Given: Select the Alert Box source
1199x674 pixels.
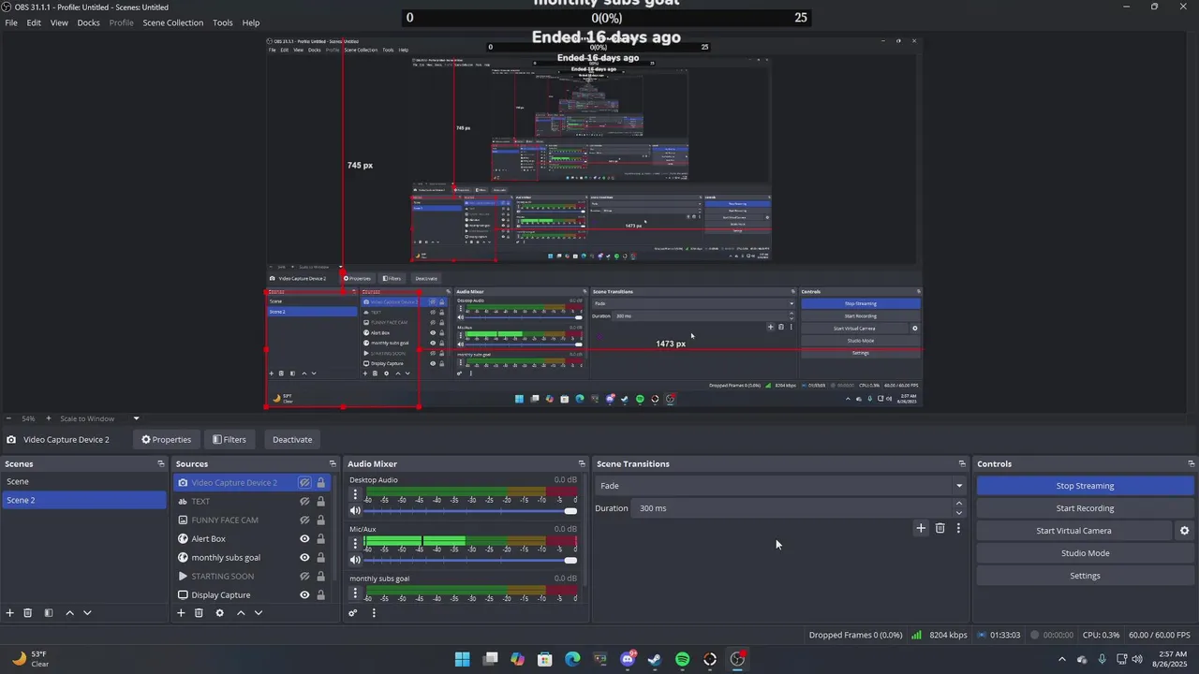Looking at the screenshot, I should point(208,539).
